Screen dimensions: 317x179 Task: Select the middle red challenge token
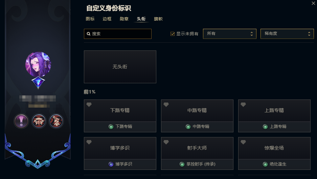tap(39, 121)
